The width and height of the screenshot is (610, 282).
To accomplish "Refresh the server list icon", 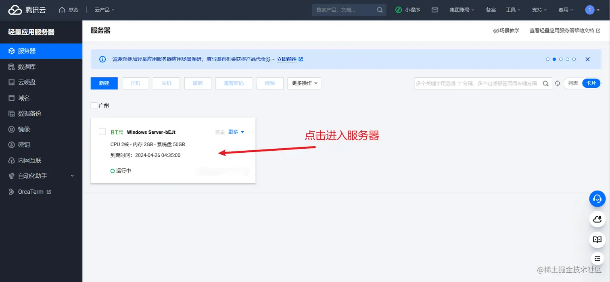I will tap(558, 83).
